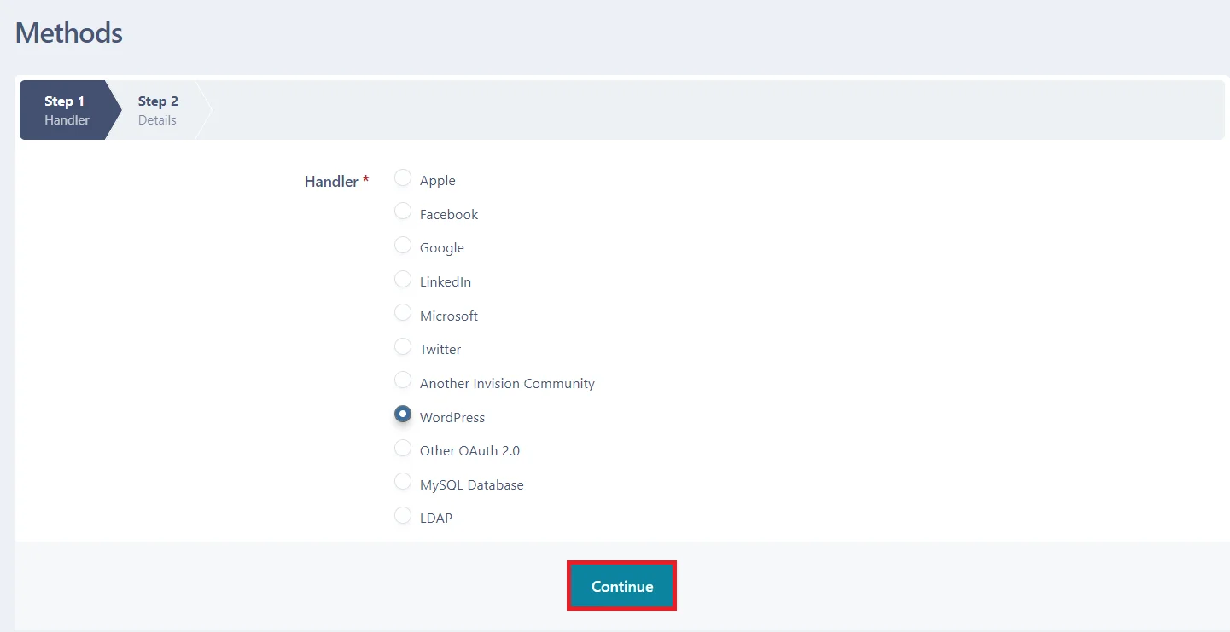1230x632 pixels.
Task: Choose the MySQL Database handler option
Action: [x=403, y=482]
